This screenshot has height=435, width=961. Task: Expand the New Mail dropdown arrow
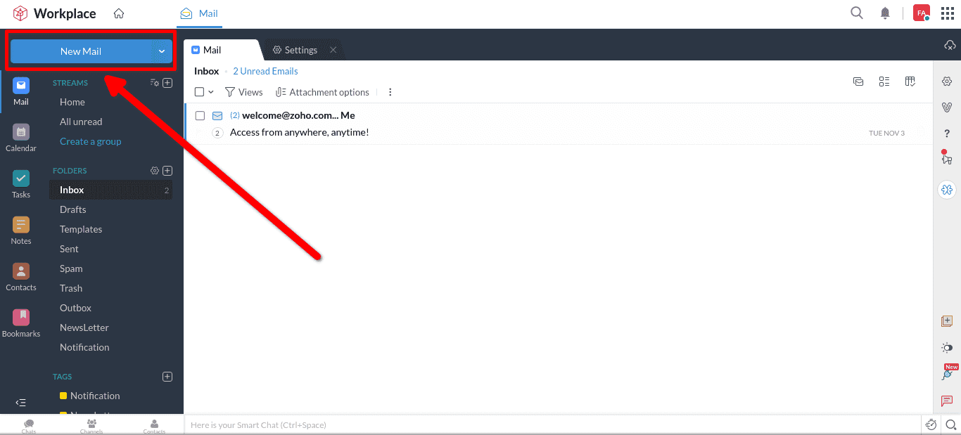click(x=162, y=51)
